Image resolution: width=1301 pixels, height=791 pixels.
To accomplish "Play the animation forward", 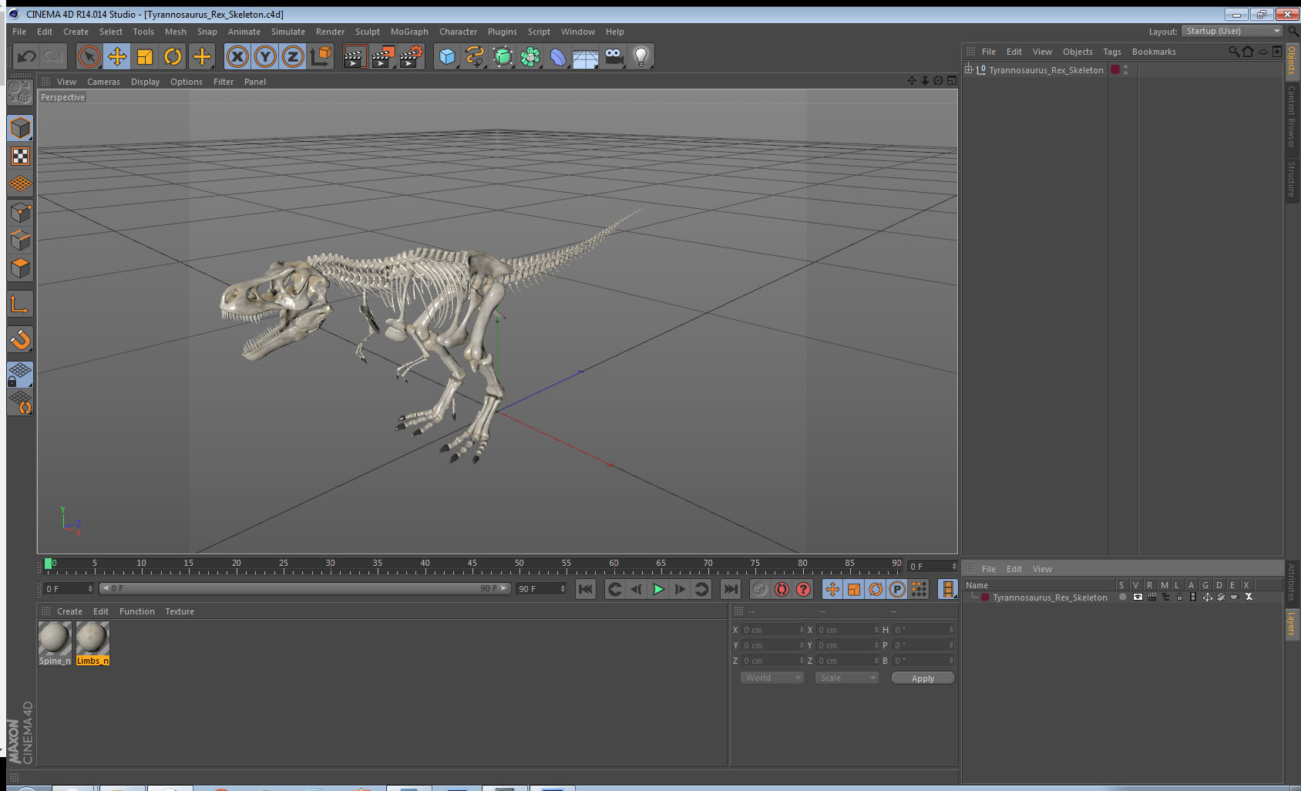I will click(658, 589).
